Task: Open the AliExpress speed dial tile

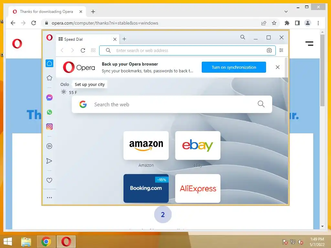Action: click(198, 188)
